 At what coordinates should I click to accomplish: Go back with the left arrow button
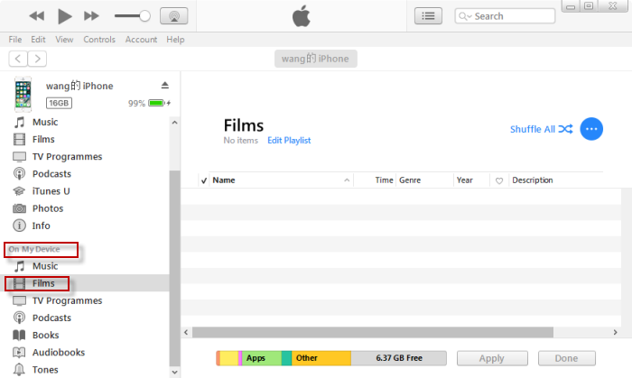18,59
